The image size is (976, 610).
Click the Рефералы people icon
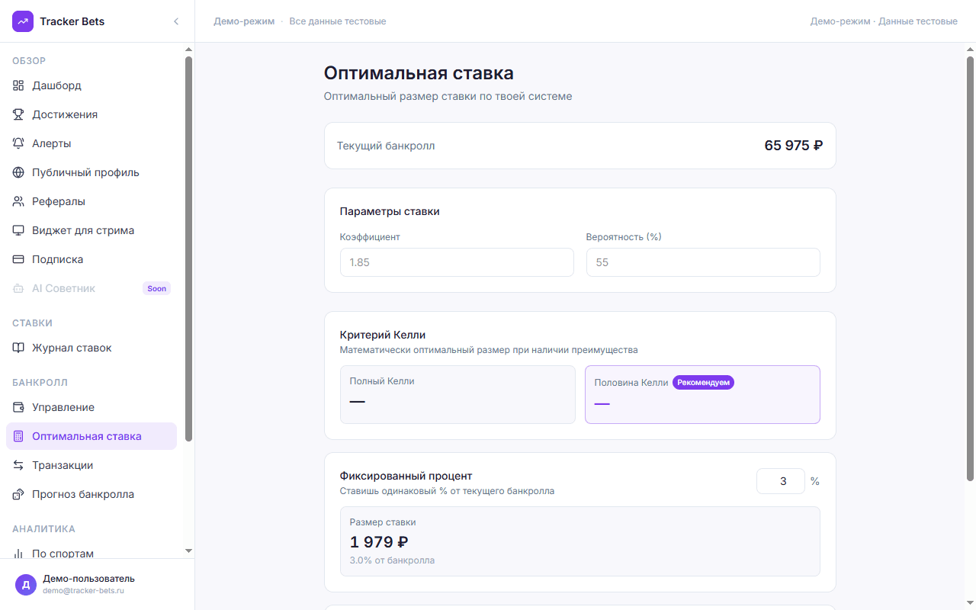click(18, 201)
